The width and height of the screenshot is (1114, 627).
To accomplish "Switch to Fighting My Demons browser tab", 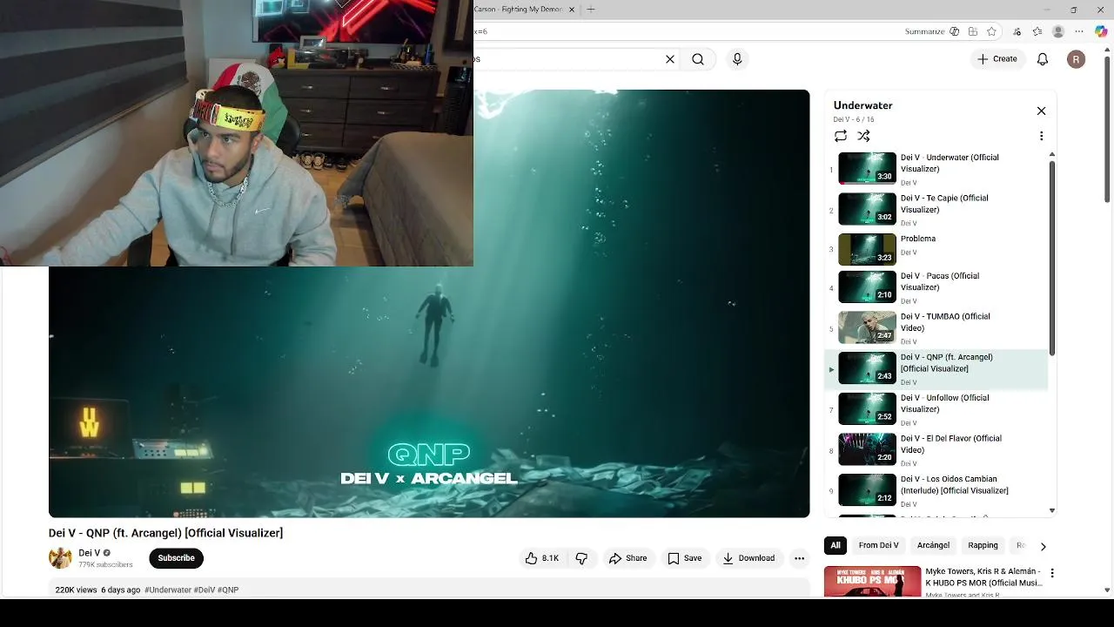I will pyautogui.click(x=519, y=10).
